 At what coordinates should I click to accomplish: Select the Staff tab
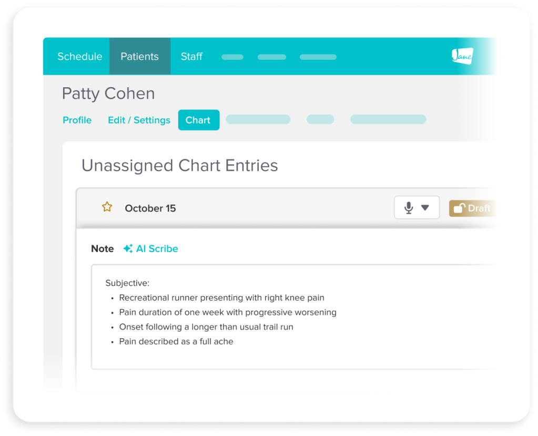click(x=191, y=56)
